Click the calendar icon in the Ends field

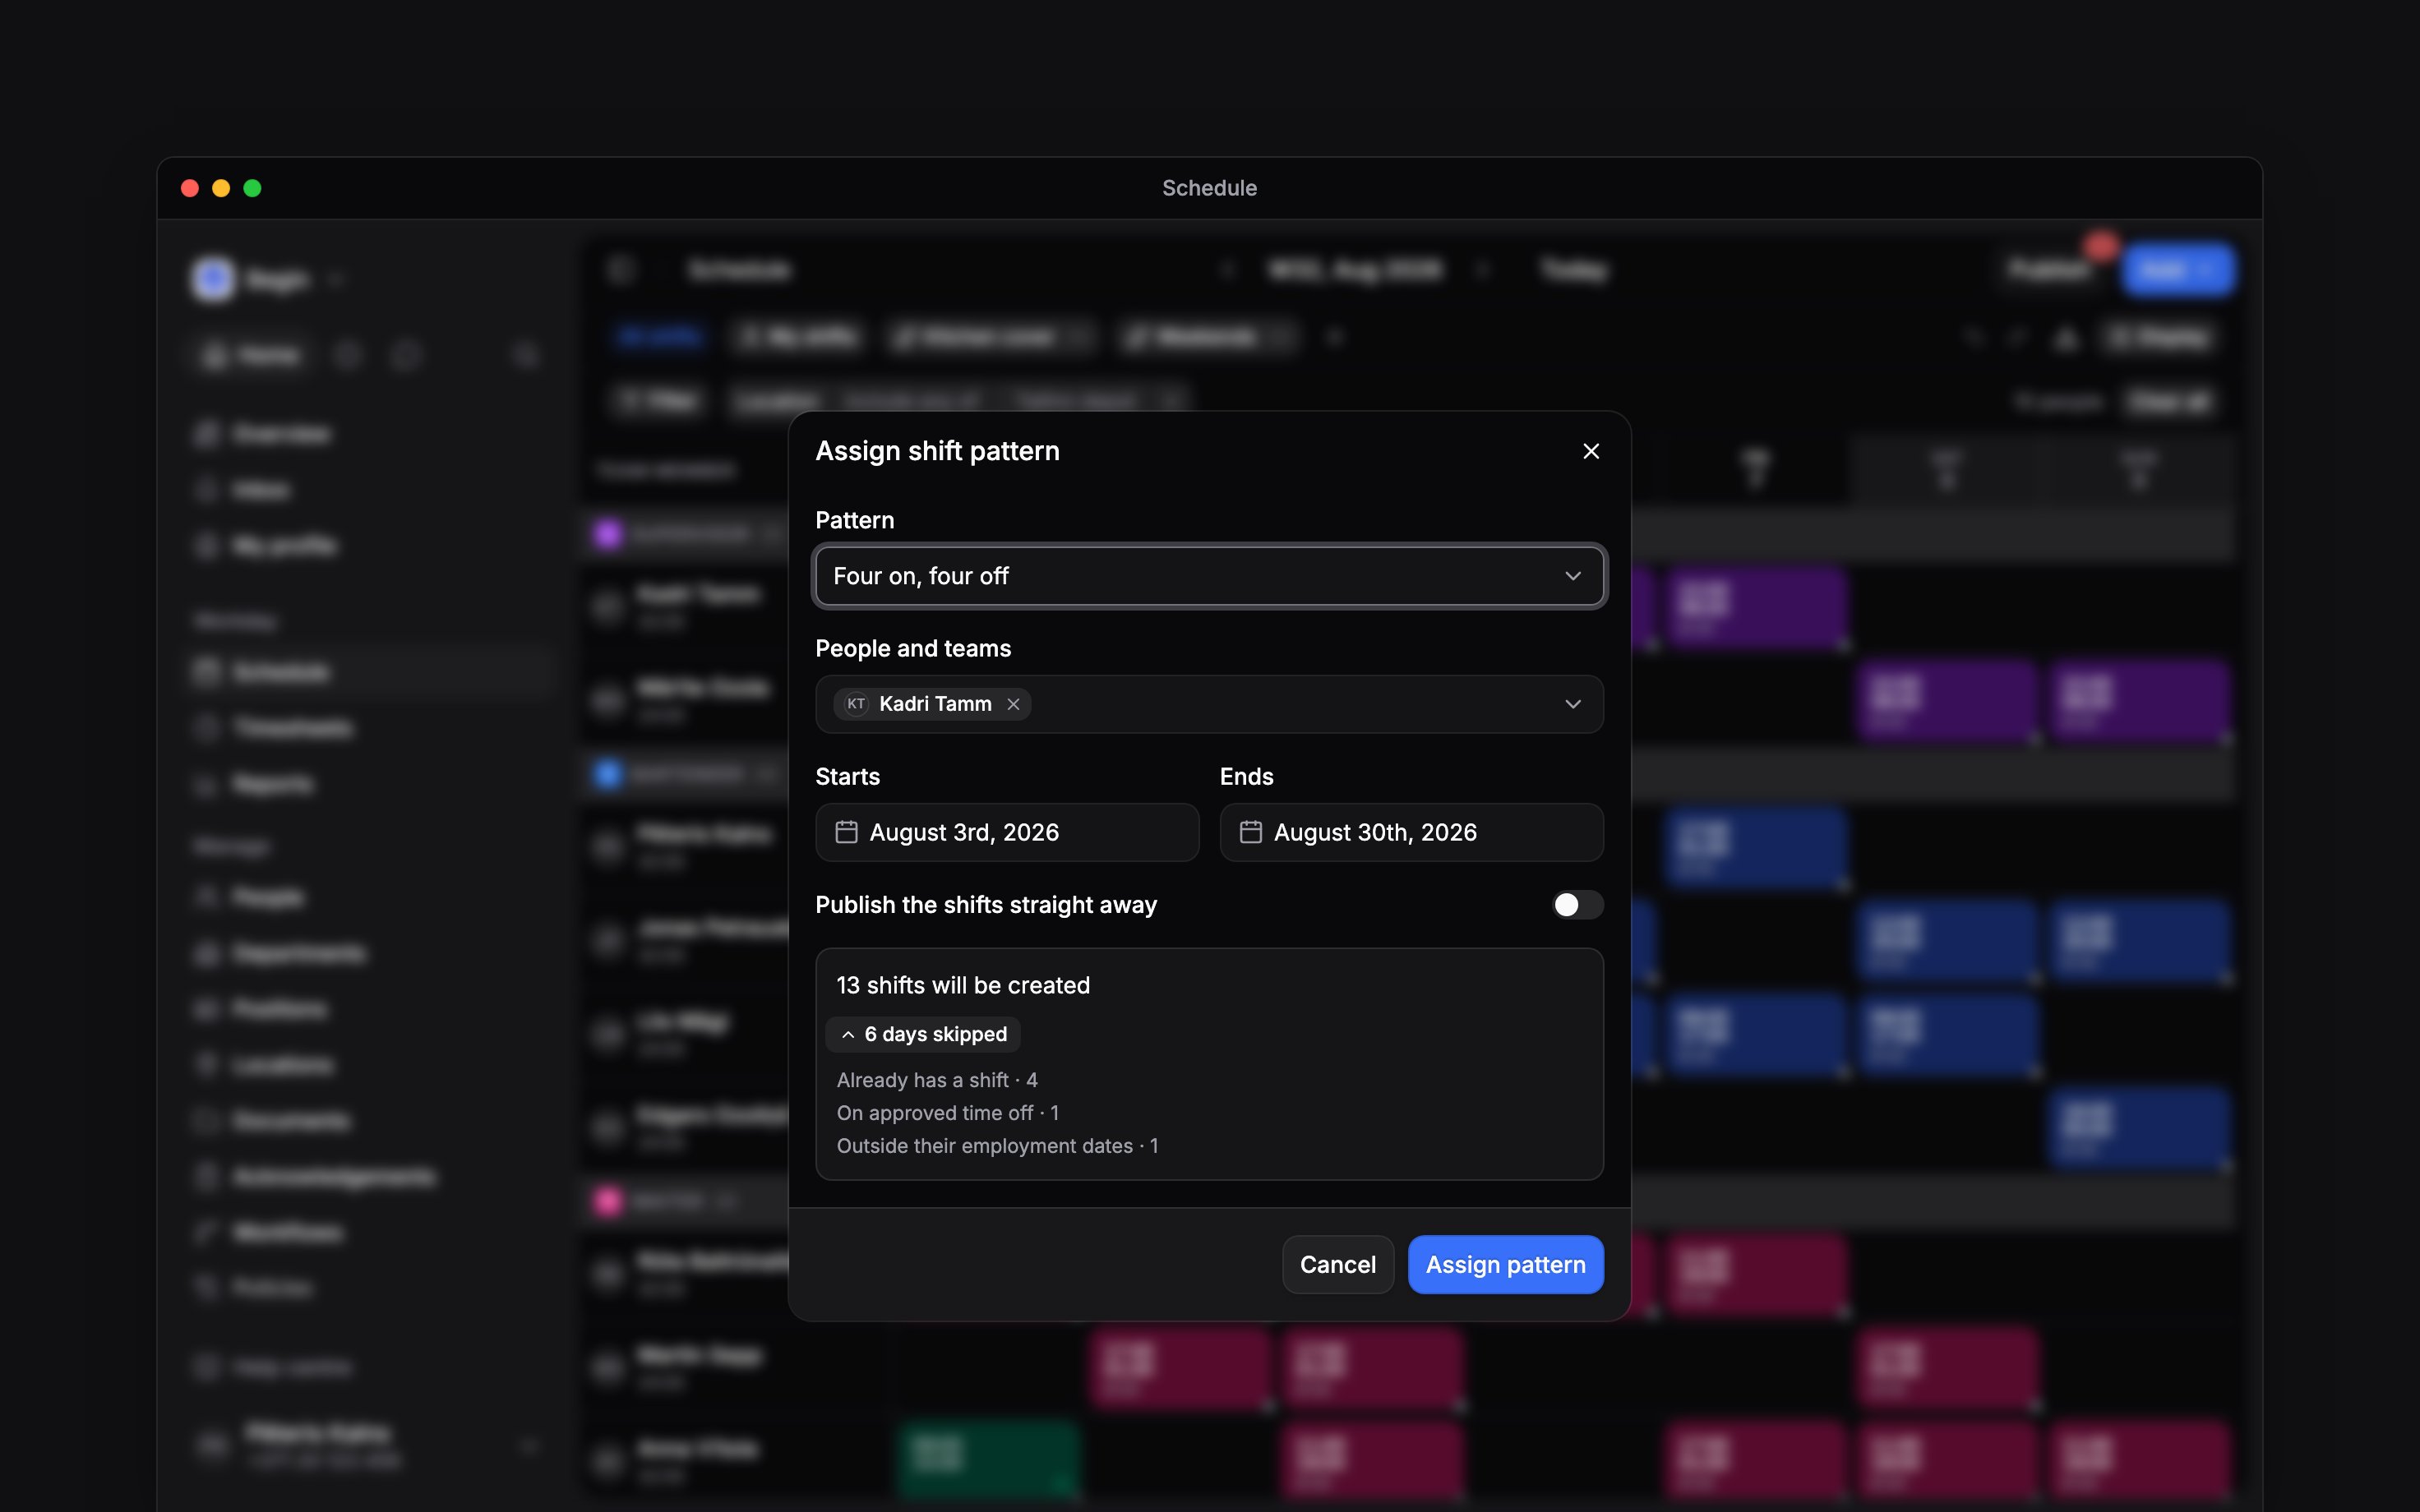point(1250,832)
